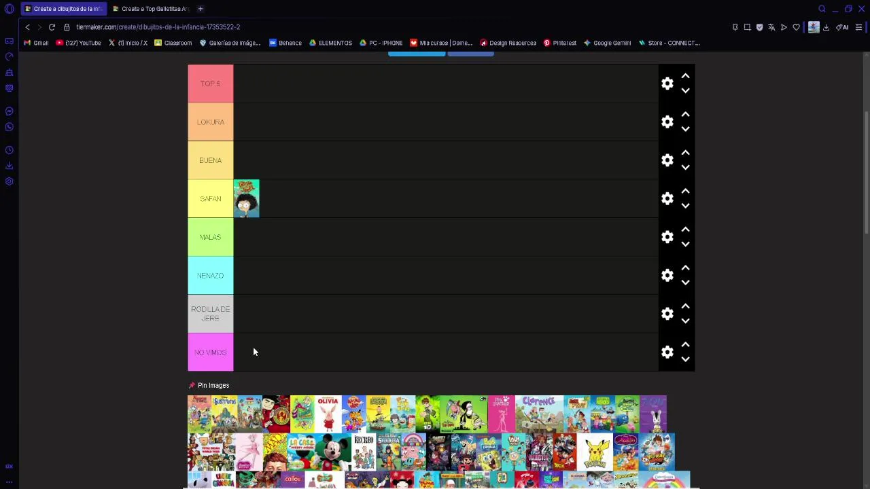Open a new browser tab

coord(201,9)
